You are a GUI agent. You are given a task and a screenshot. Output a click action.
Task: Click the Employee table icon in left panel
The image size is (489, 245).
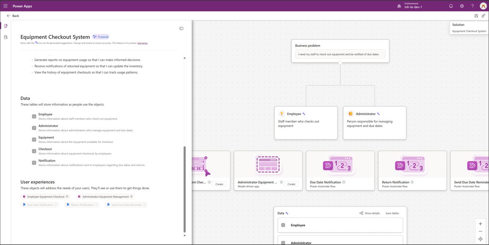[34, 116]
